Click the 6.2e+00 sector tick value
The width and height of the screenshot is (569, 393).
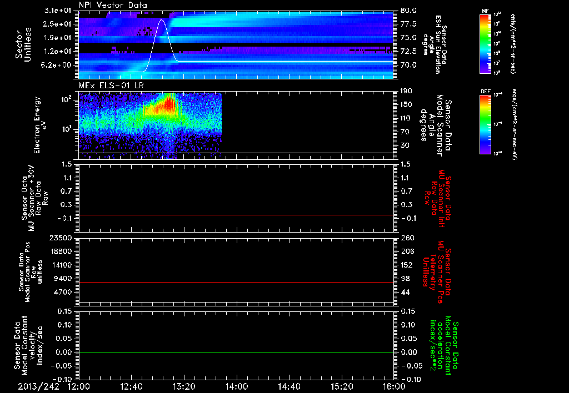coord(57,65)
